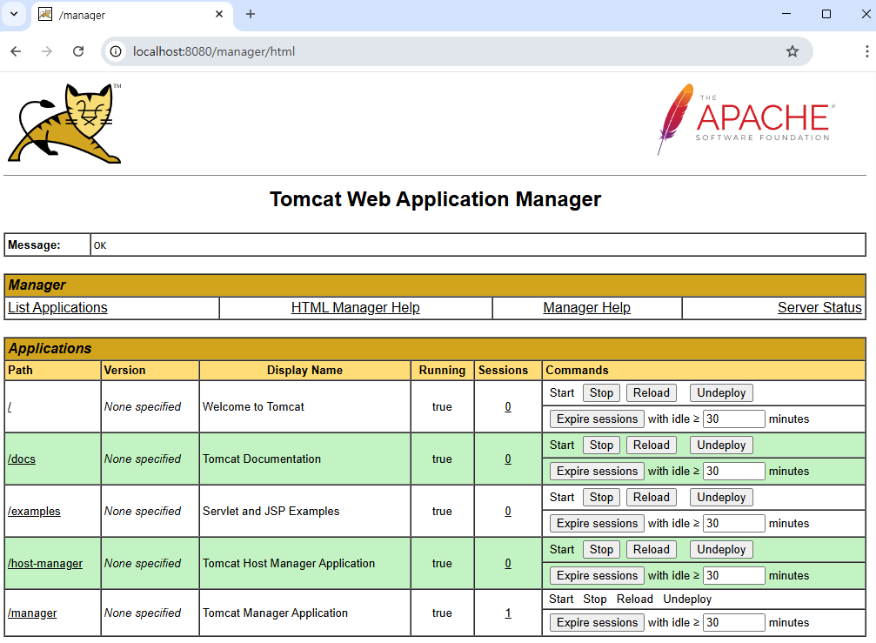Minimize the browser window
The height and width of the screenshot is (643, 876).
(786, 14)
